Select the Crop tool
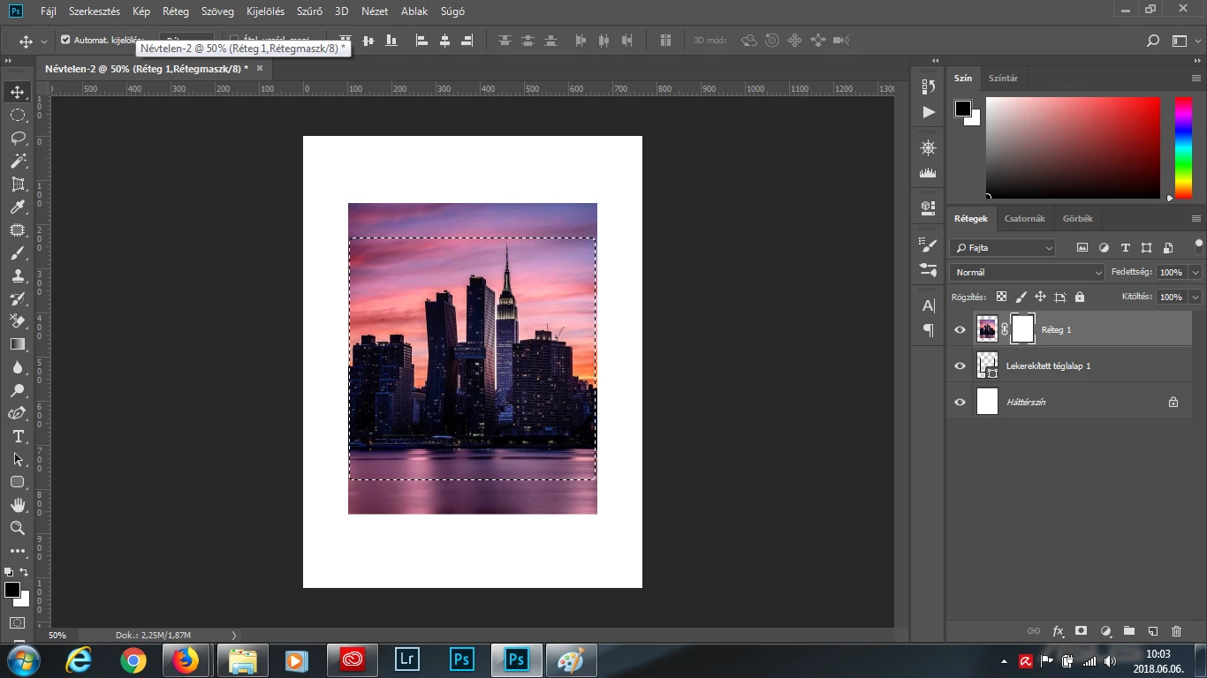 18,185
